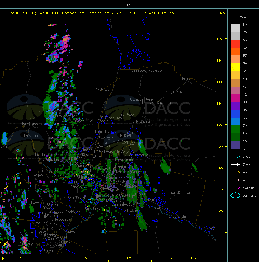This screenshot has width=259, height=262.
Task: Click the '-40' km tick on the bottom axis
Action: pyautogui.click(x=21, y=258)
